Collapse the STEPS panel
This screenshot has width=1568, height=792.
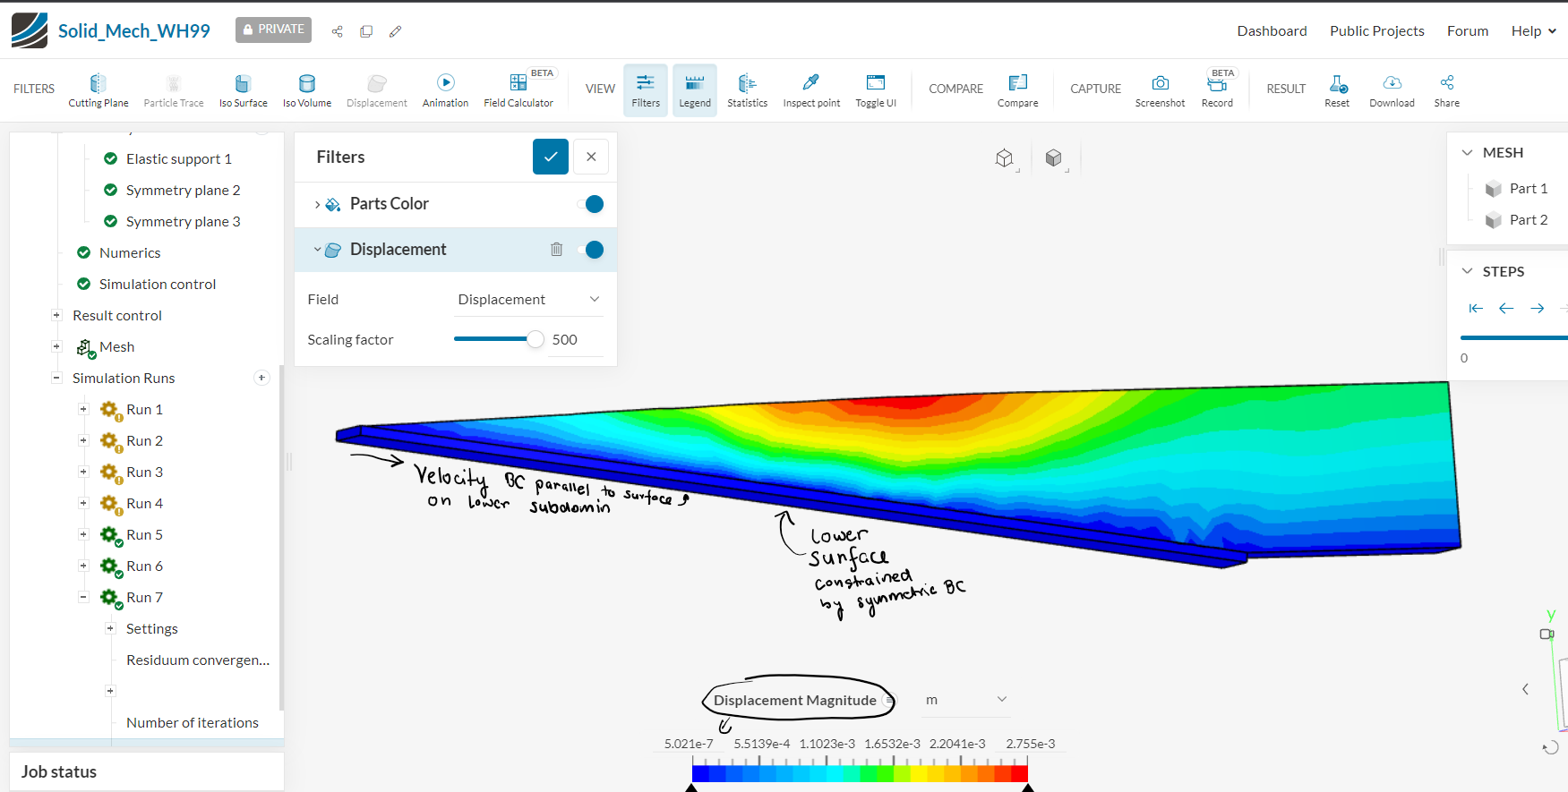tap(1467, 271)
